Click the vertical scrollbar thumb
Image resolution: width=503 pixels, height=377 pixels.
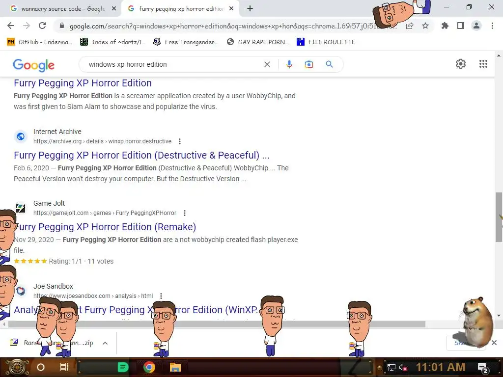498,217
